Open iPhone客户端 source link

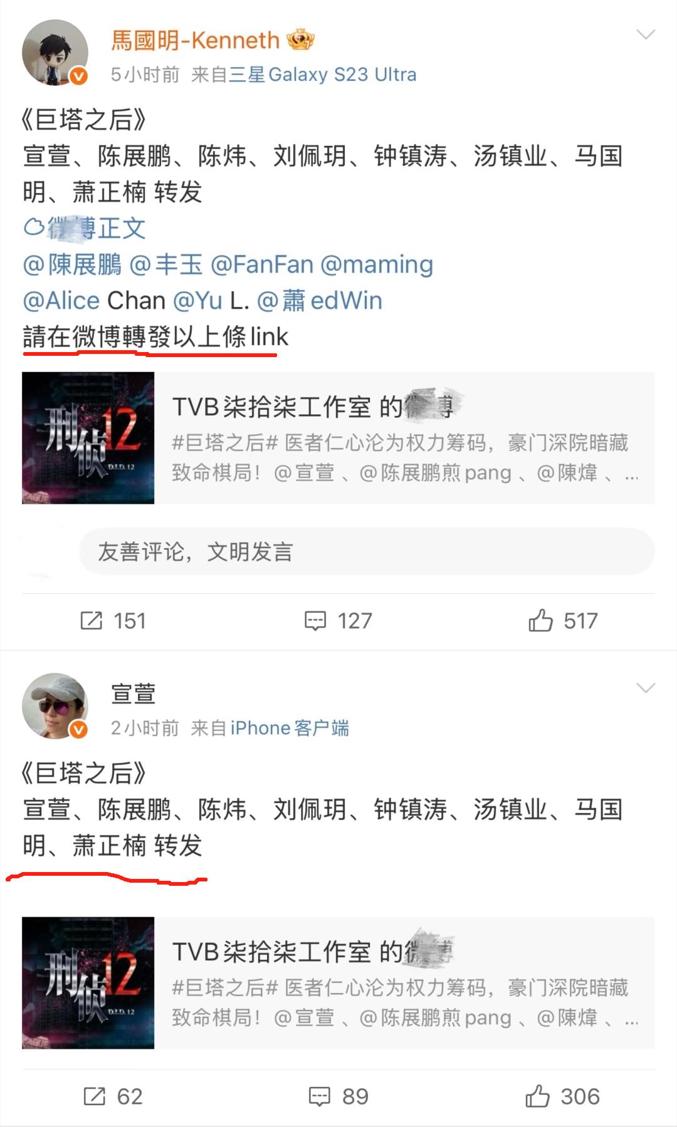[290, 728]
